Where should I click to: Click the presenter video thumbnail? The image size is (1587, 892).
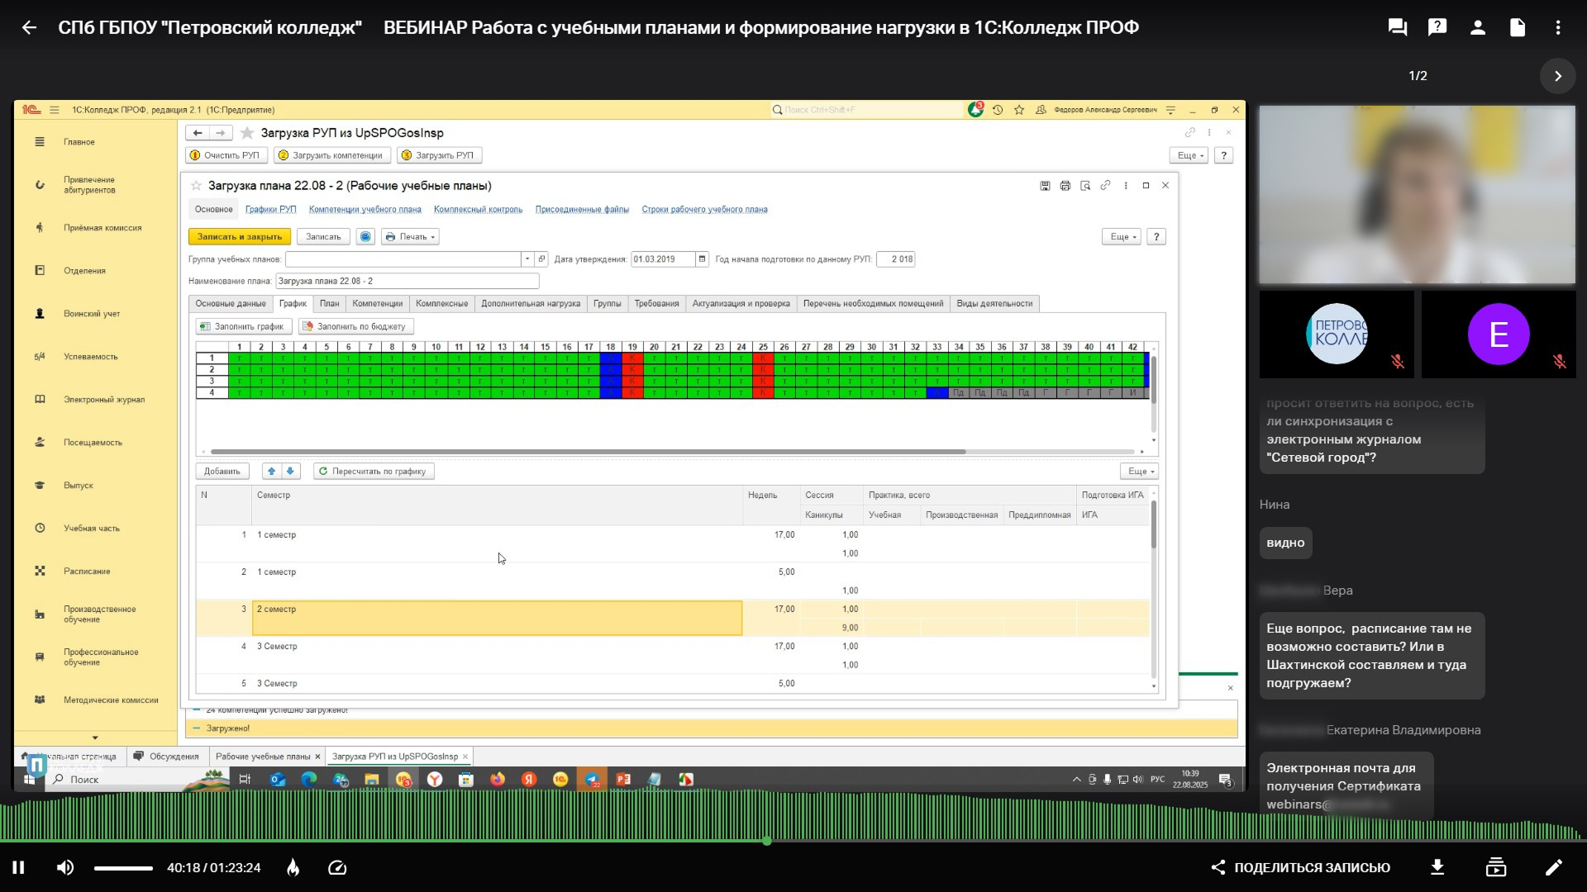1417,195
